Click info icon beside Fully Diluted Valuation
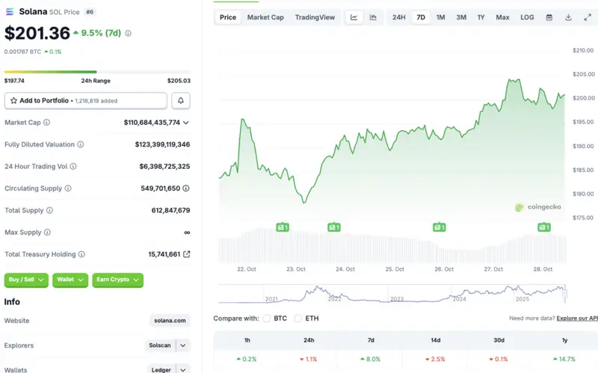This screenshot has width=598, height=373. pyautogui.click(x=81, y=144)
